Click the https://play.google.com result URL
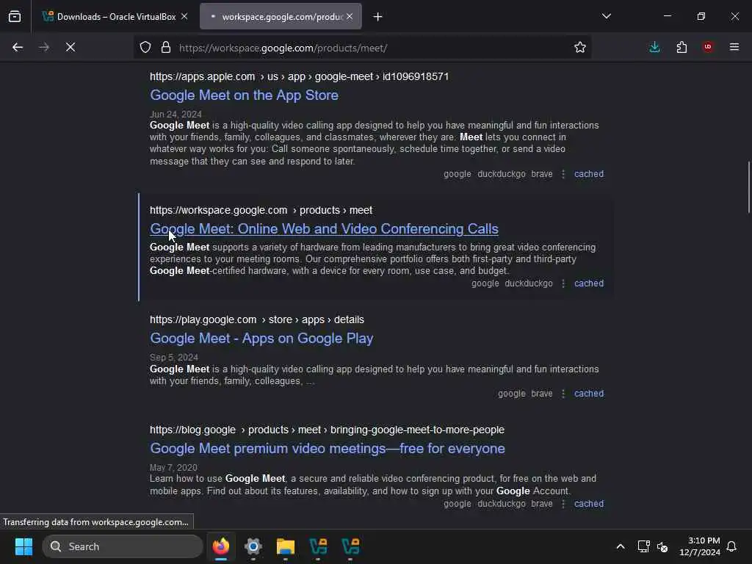This screenshot has width=752, height=564. tap(256, 320)
